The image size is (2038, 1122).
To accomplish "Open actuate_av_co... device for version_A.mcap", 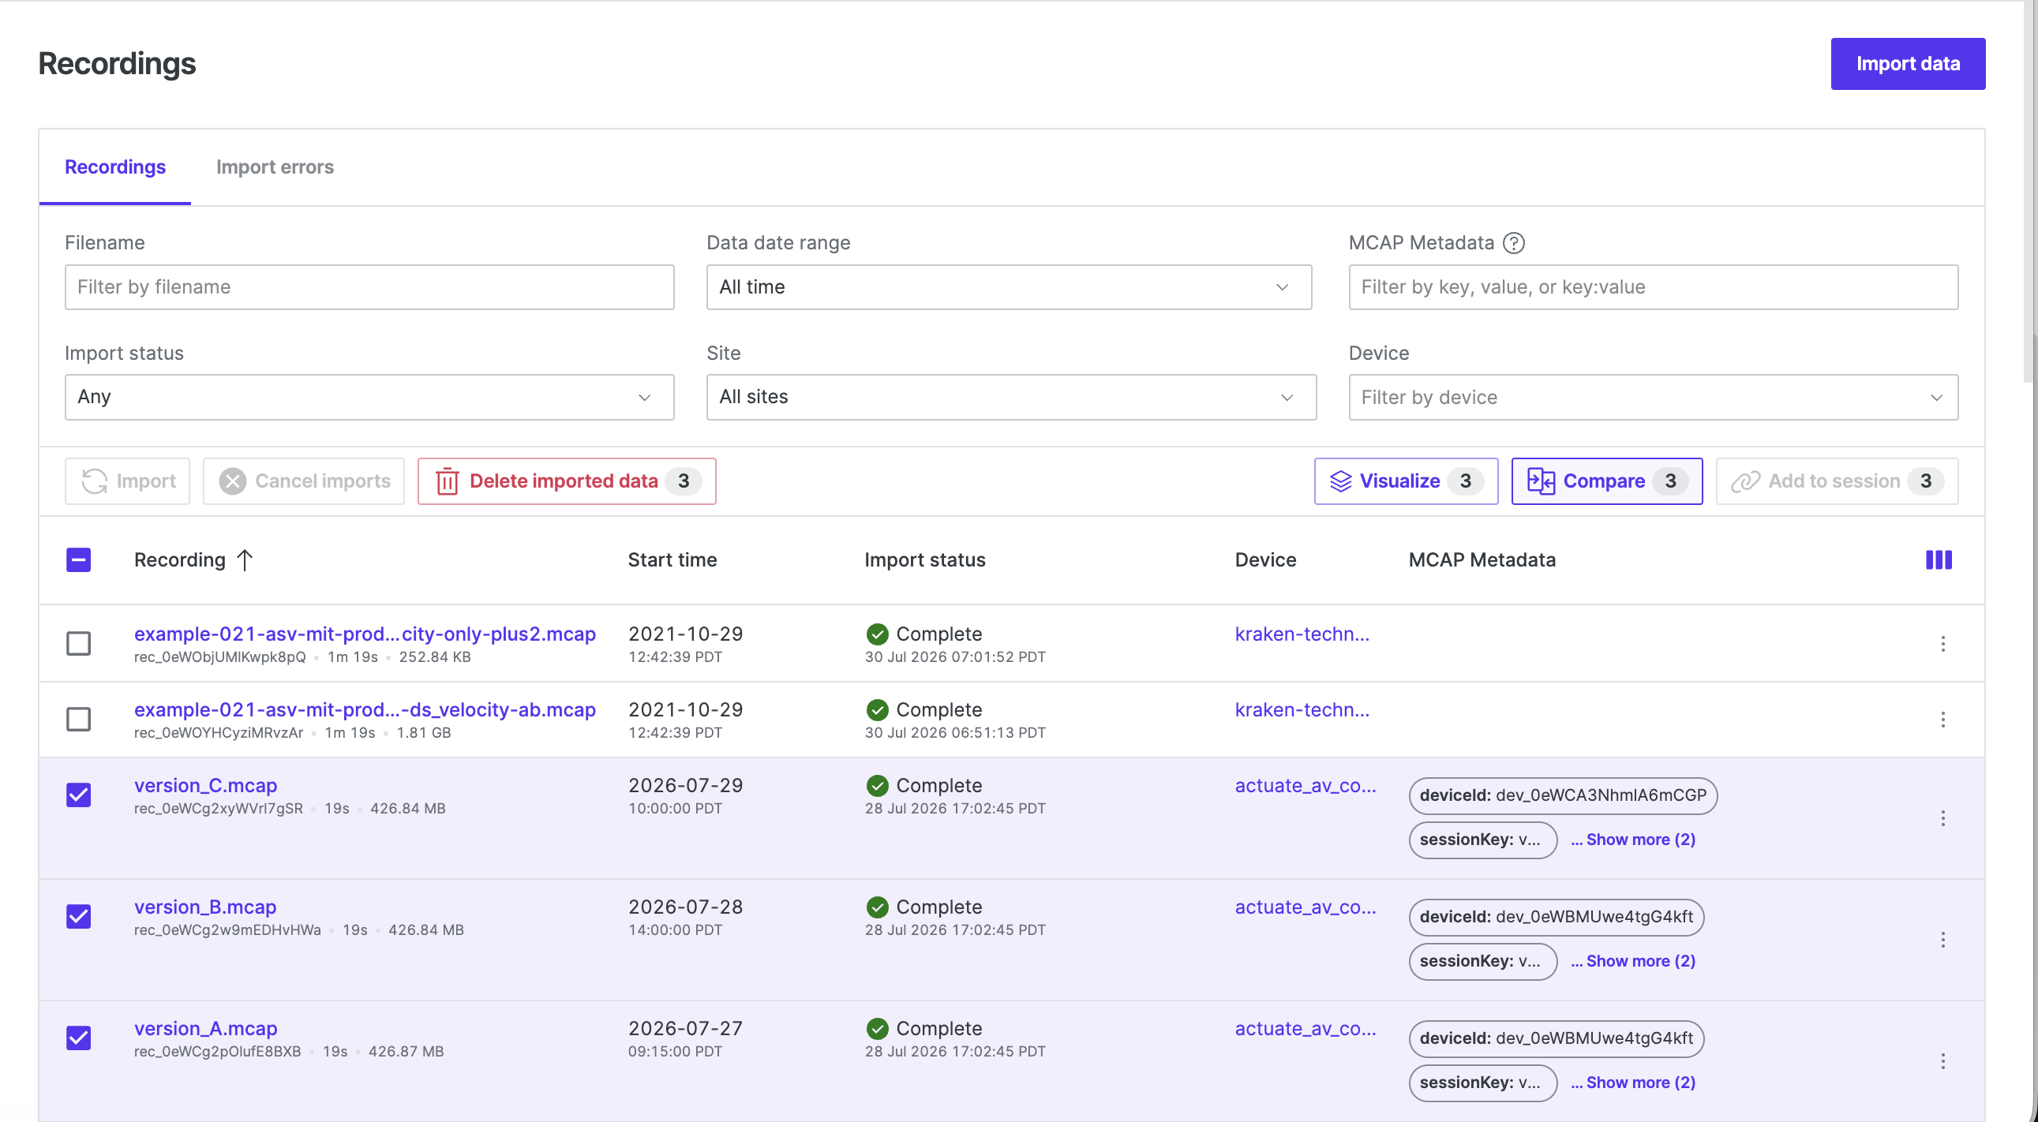I will (x=1306, y=1029).
